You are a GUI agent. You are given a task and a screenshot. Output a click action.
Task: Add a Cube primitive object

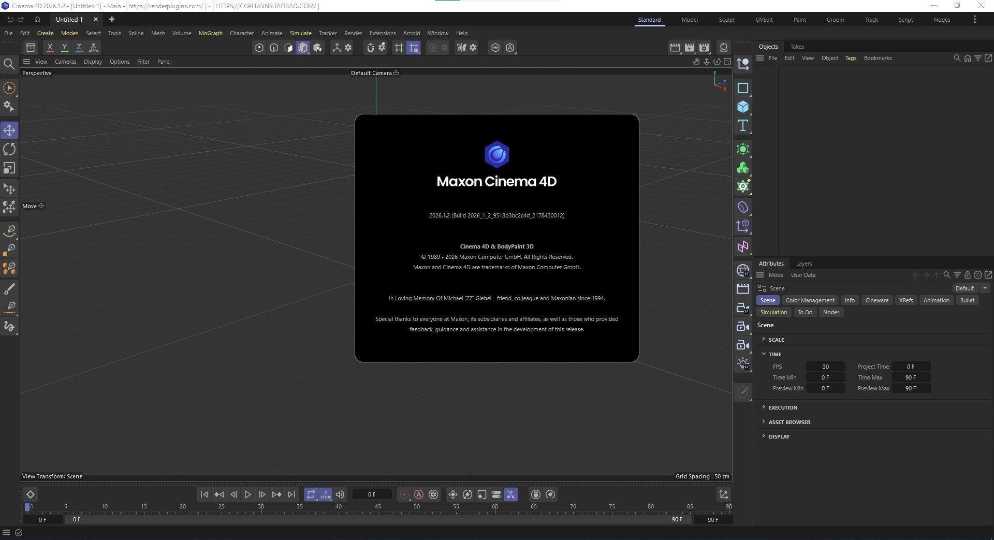point(743,107)
